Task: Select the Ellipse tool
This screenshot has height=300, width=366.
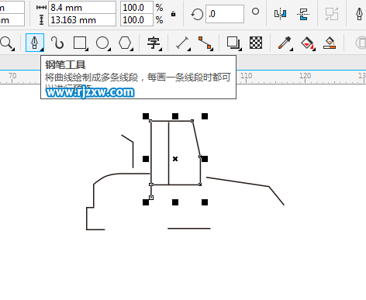Action: point(102,43)
